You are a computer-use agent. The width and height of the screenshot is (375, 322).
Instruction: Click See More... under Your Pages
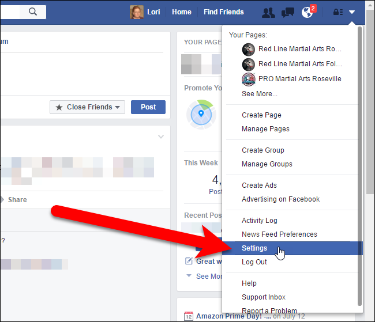coord(260,94)
